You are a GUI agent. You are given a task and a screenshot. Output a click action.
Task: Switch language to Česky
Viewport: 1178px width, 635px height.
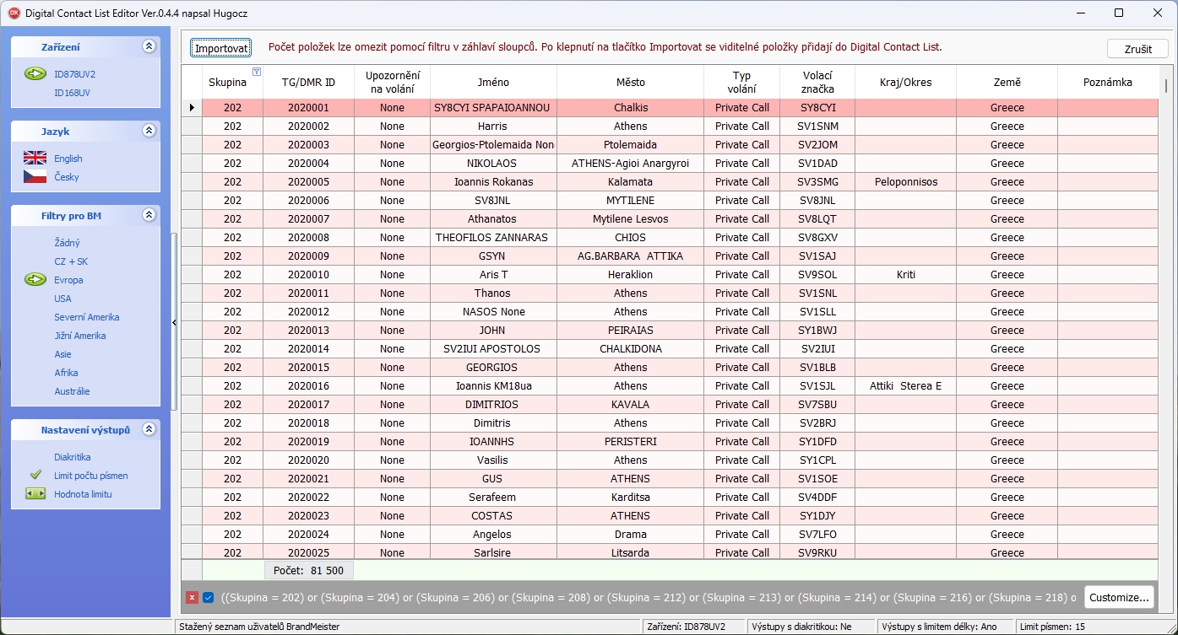pyautogui.click(x=68, y=176)
